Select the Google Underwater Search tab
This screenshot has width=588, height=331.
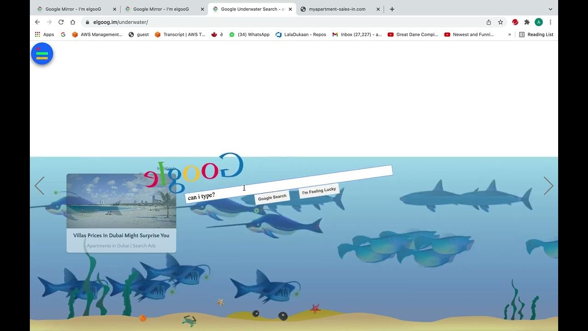click(x=253, y=9)
